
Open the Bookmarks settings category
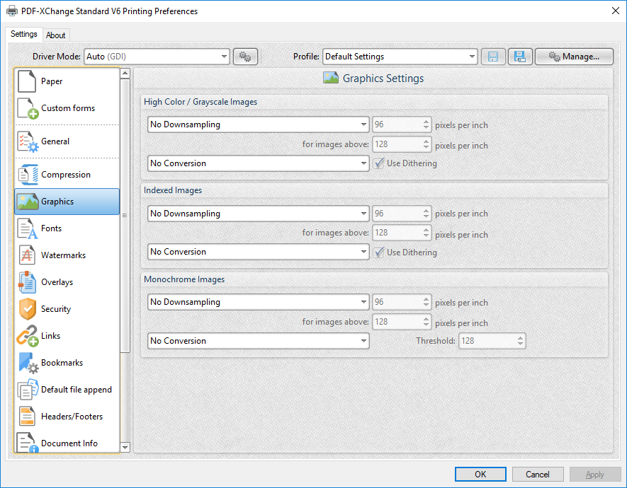(x=67, y=363)
